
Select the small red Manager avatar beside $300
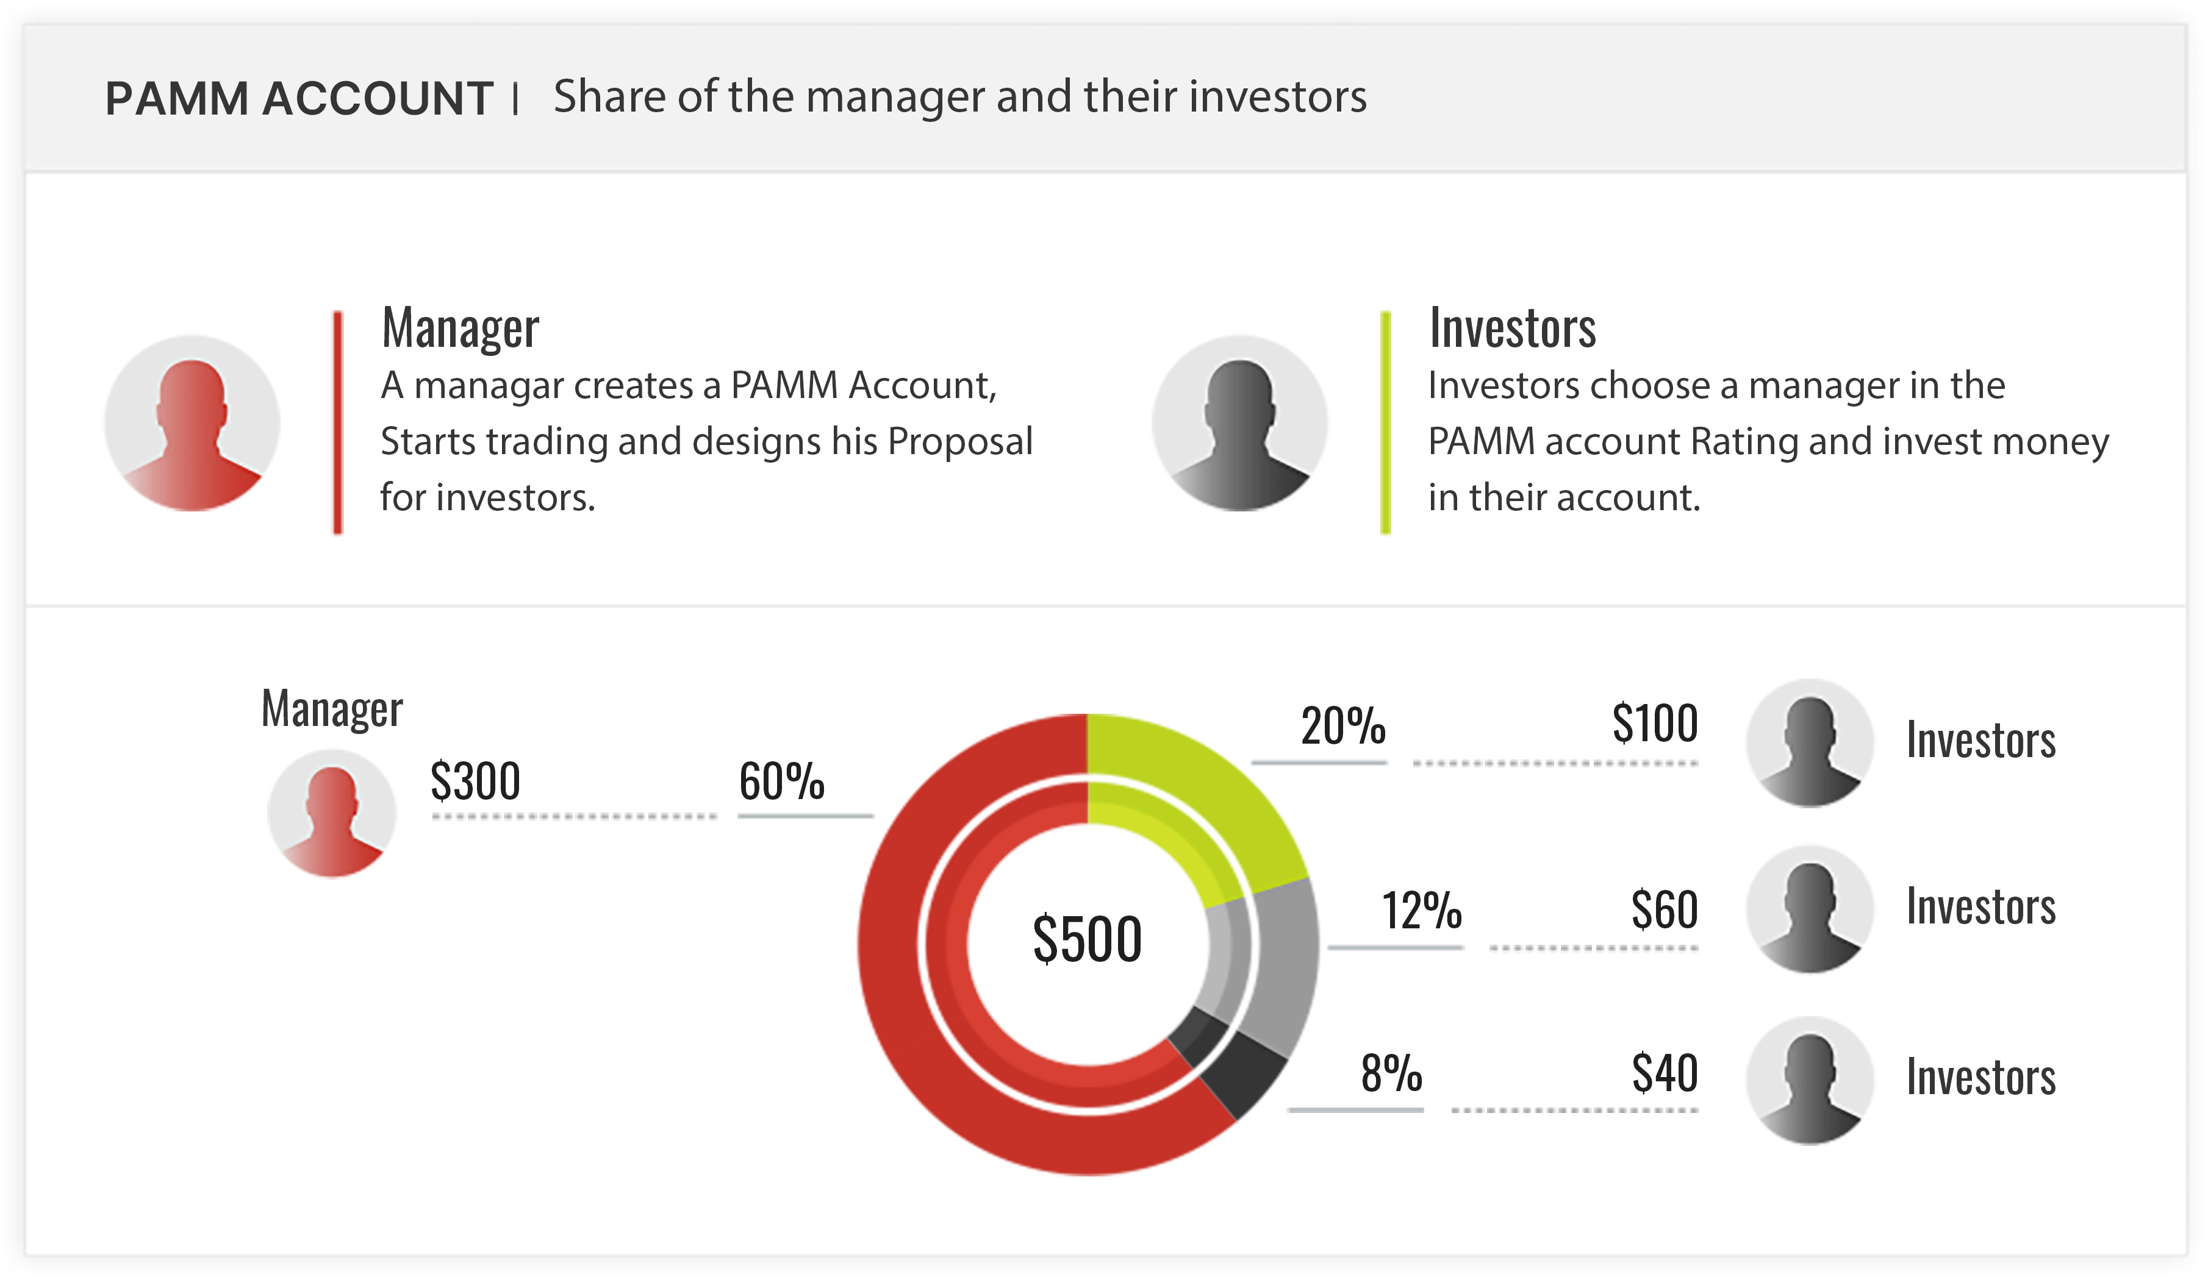pos(332,813)
